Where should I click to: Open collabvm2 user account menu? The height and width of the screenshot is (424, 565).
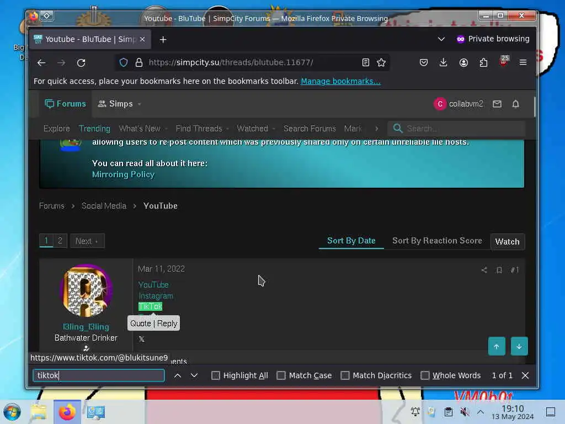(x=459, y=104)
